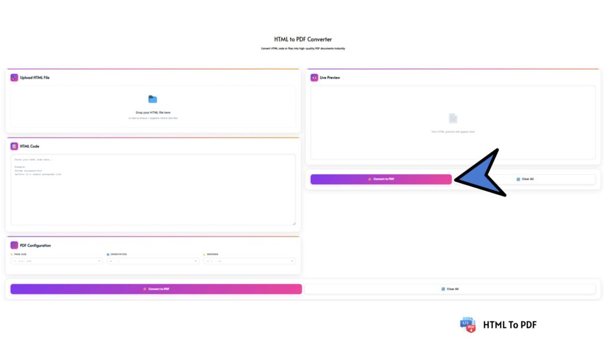
Task: Click the HTML To PDF logo icon
Action: pyautogui.click(x=467, y=324)
